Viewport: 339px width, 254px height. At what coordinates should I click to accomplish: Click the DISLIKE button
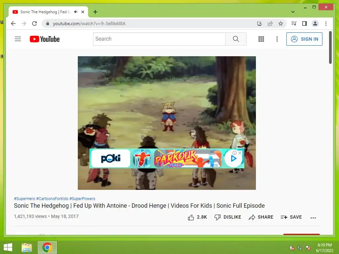(228, 217)
